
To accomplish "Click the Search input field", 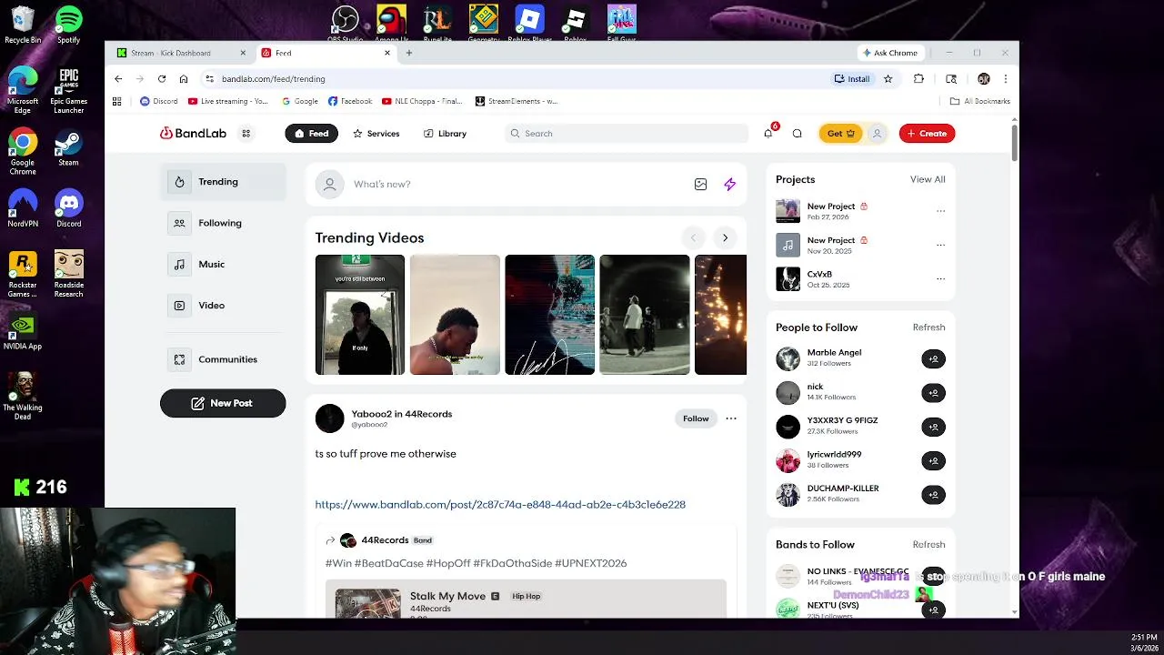I will tap(626, 134).
